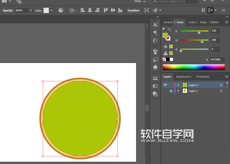Switch to the Appearance tab
230x164 pixels.
pyautogui.click(x=184, y=76)
